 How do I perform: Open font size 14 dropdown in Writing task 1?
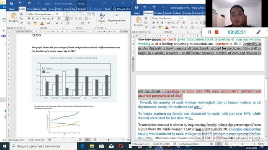(187, 18)
